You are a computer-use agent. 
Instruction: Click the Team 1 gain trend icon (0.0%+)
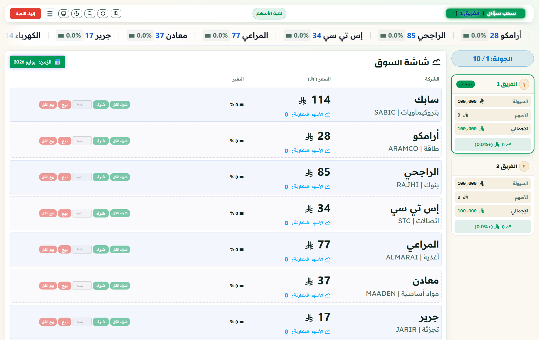point(509,145)
